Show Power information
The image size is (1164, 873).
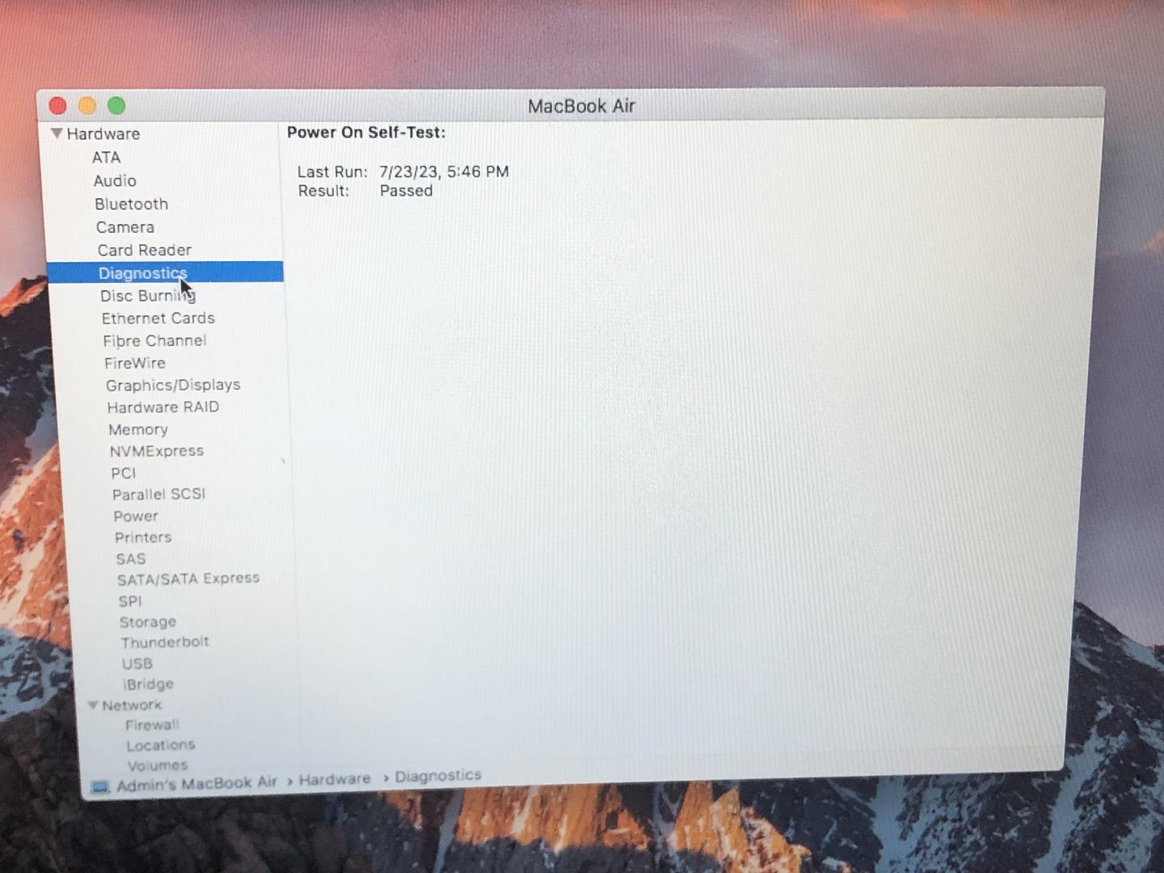point(136,516)
